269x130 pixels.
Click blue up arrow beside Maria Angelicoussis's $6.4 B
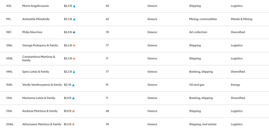click(74, 6)
